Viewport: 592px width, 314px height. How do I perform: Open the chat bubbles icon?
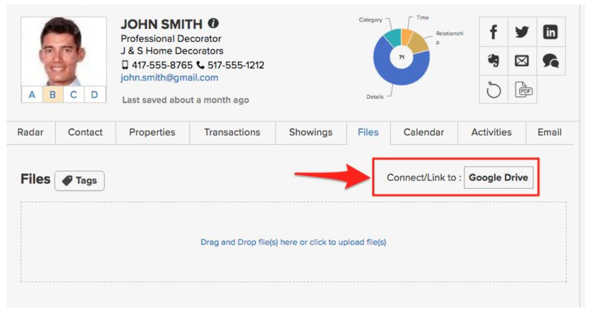tap(551, 61)
